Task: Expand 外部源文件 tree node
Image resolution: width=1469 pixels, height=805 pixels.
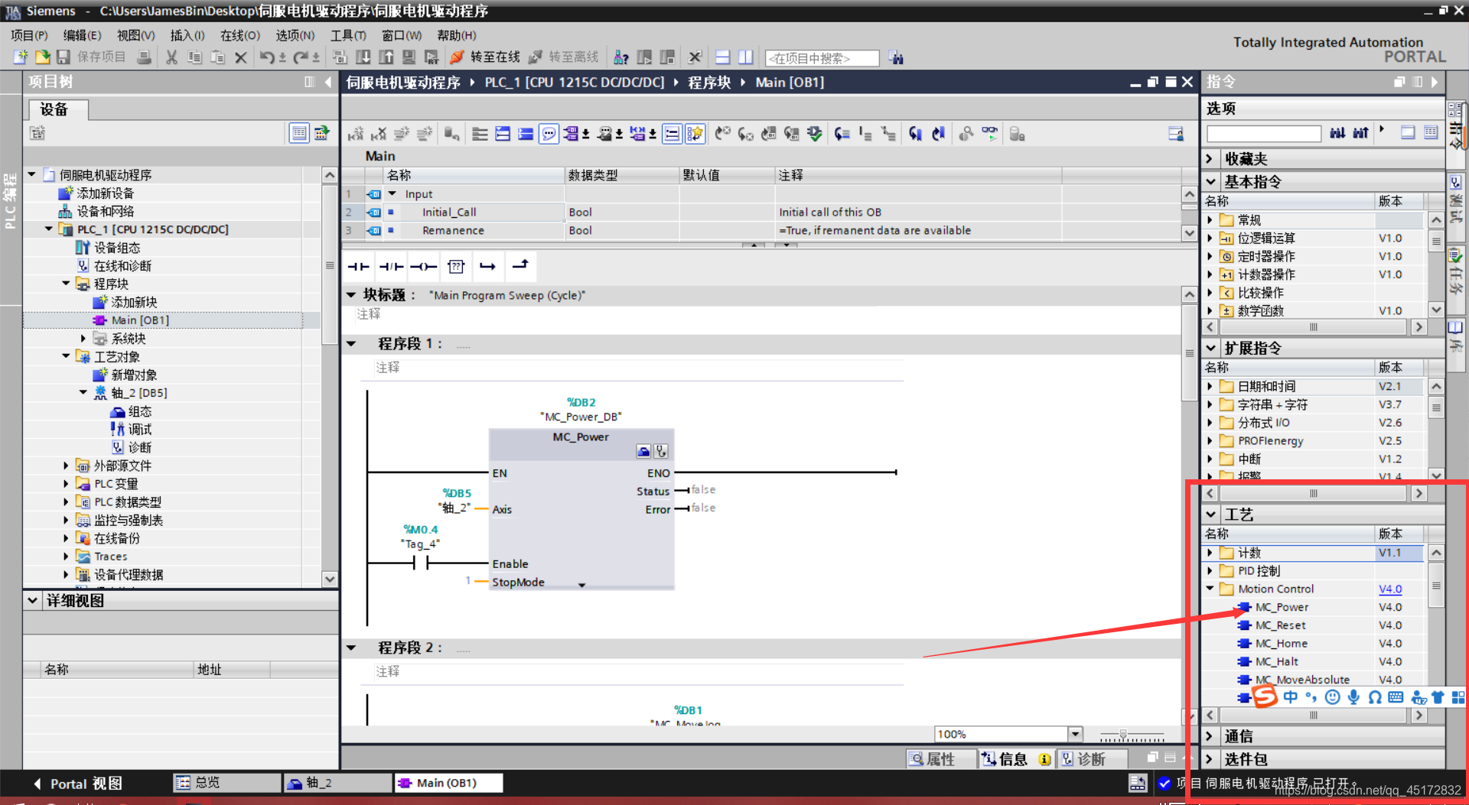Action: [x=66, y=465]
